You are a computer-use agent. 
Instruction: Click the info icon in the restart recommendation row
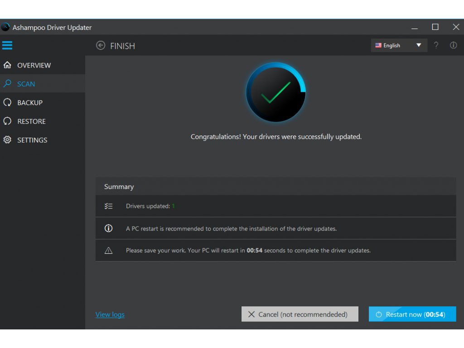(x=108, y=228)
